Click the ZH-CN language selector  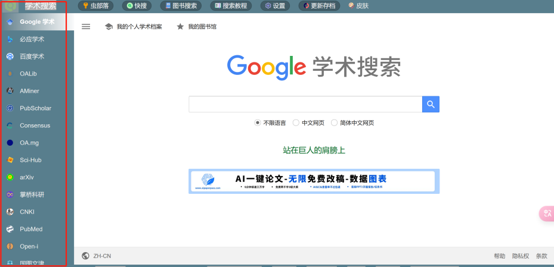(97, 256)
